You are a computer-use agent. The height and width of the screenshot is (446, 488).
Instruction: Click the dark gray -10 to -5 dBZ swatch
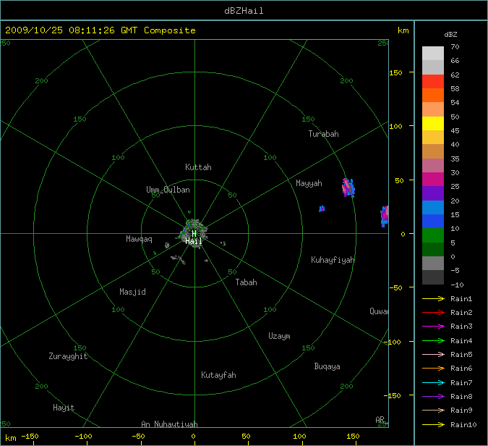pos(433,277)
